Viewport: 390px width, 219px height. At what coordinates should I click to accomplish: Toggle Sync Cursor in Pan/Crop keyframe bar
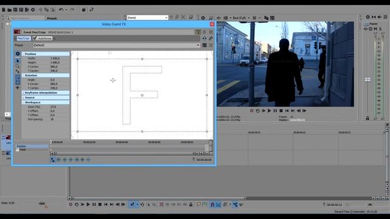click(x=53, y=159)
